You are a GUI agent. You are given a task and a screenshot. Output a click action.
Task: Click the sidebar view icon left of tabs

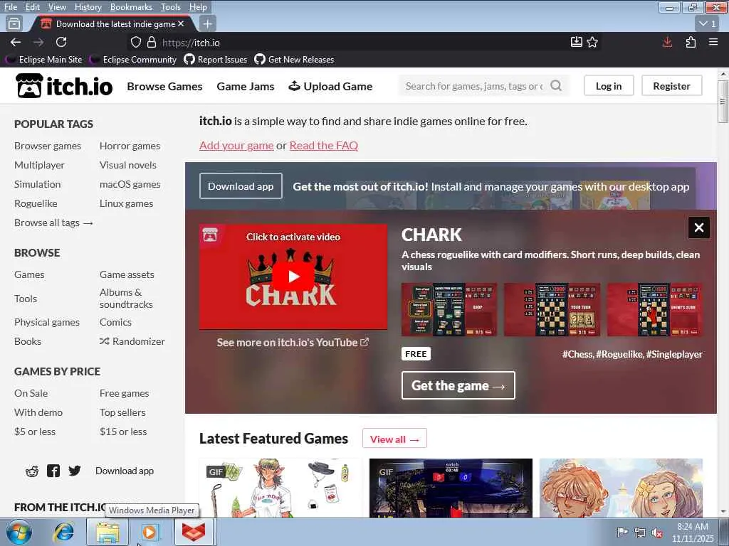pyautogui.click(x=14, y=23)
